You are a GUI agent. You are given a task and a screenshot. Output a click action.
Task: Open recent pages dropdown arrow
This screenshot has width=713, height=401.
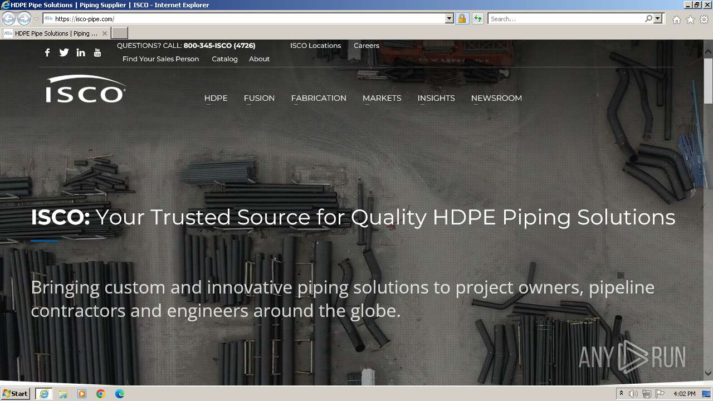click(x=36, y=18)
